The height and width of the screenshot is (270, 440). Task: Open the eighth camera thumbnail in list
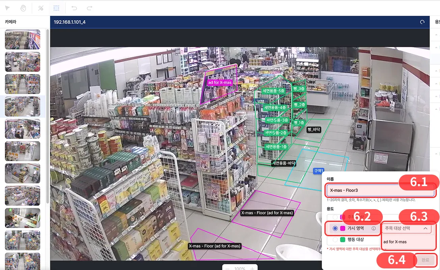pos(23,196)
